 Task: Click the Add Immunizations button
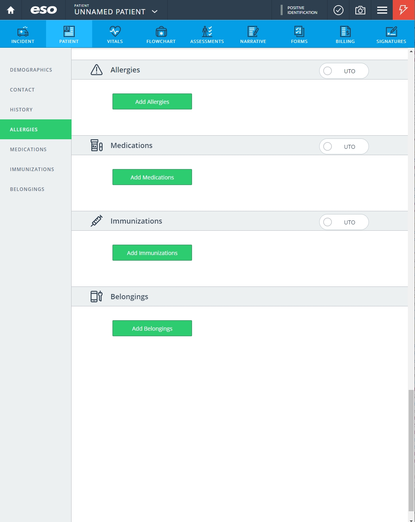[x=152, y=253]
